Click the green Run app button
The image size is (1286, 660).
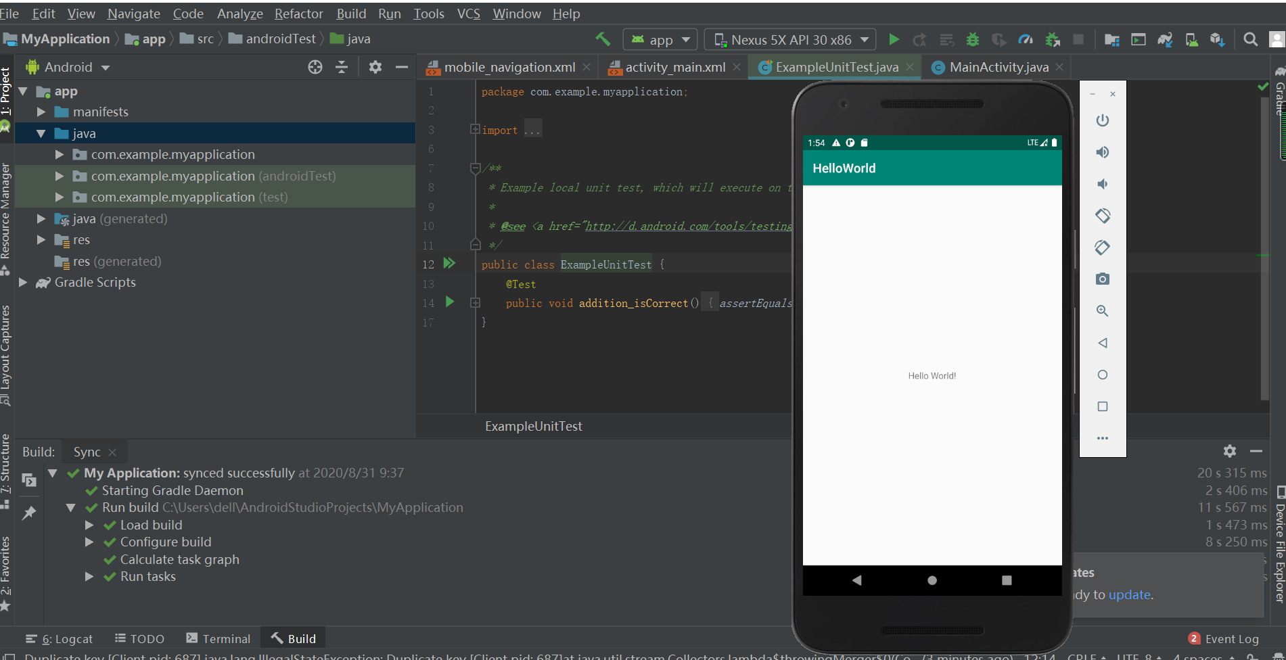point(894,40)
